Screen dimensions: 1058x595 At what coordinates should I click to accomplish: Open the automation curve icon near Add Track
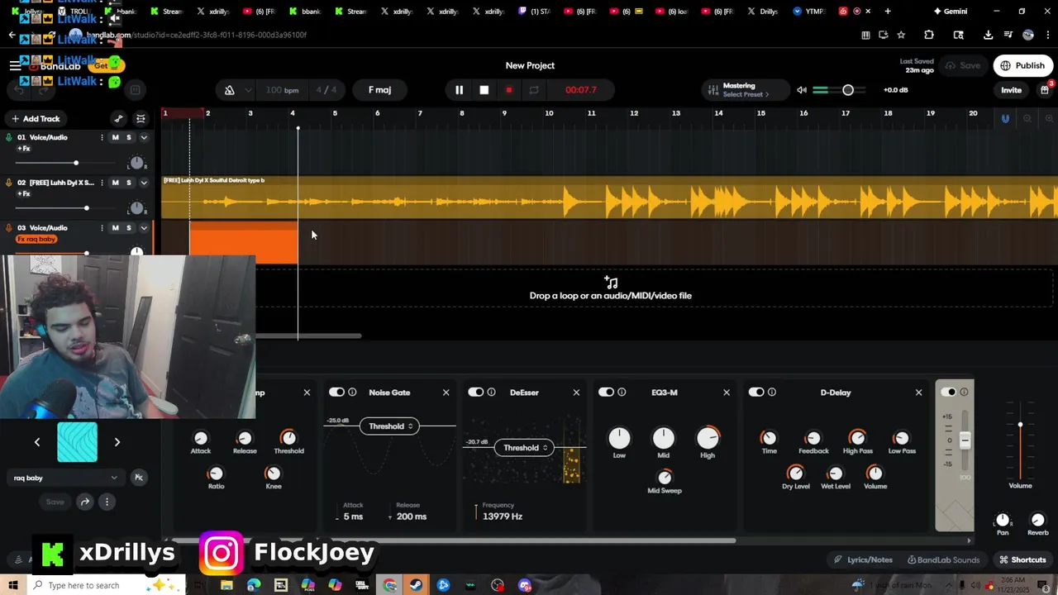click(x=118, y=119)
